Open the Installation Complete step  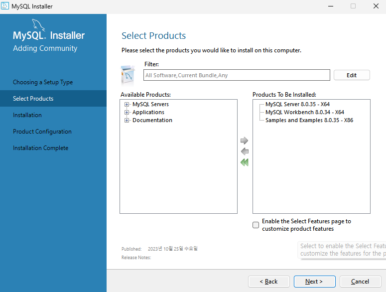pos(41,148)
